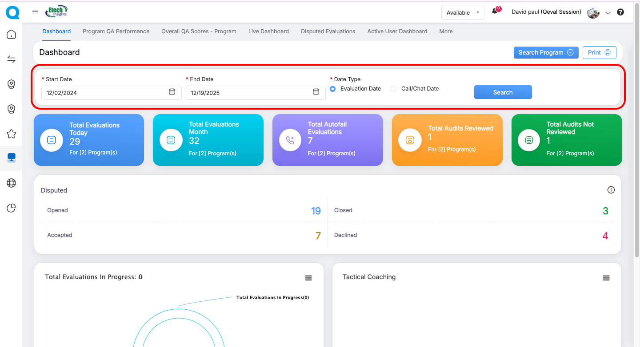Click the Print button

[599, 52]
